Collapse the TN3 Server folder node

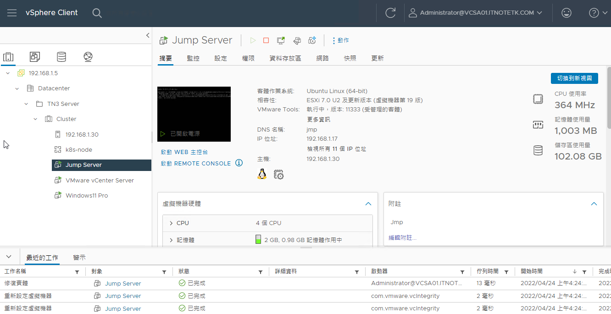pyautogui.click(x=26, y=104)
